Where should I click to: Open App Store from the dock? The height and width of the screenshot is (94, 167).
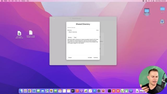point(94,91)
